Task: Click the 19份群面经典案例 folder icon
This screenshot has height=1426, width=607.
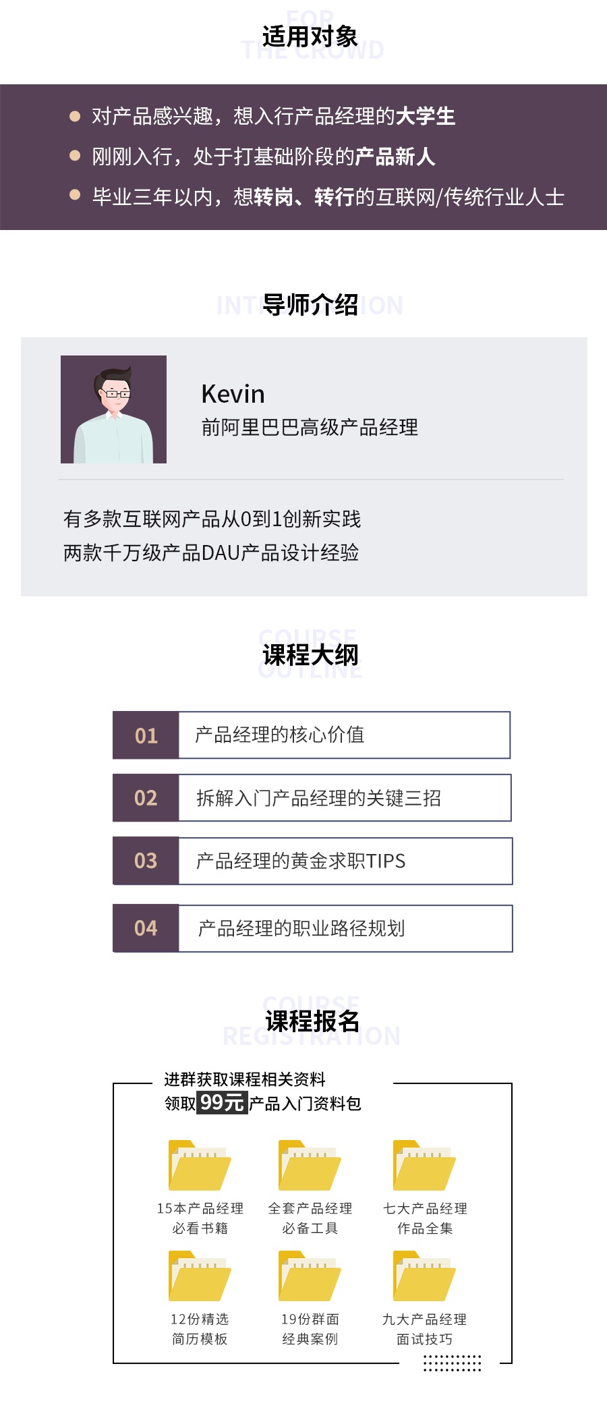Action: [310, 1276]
